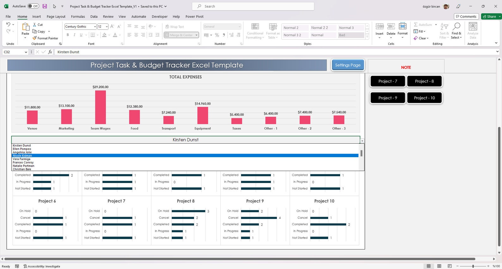Image resolution: width=502 pixels, height=269 pixels.
Task: Click the Font Color icon
Action: [115, 35]
